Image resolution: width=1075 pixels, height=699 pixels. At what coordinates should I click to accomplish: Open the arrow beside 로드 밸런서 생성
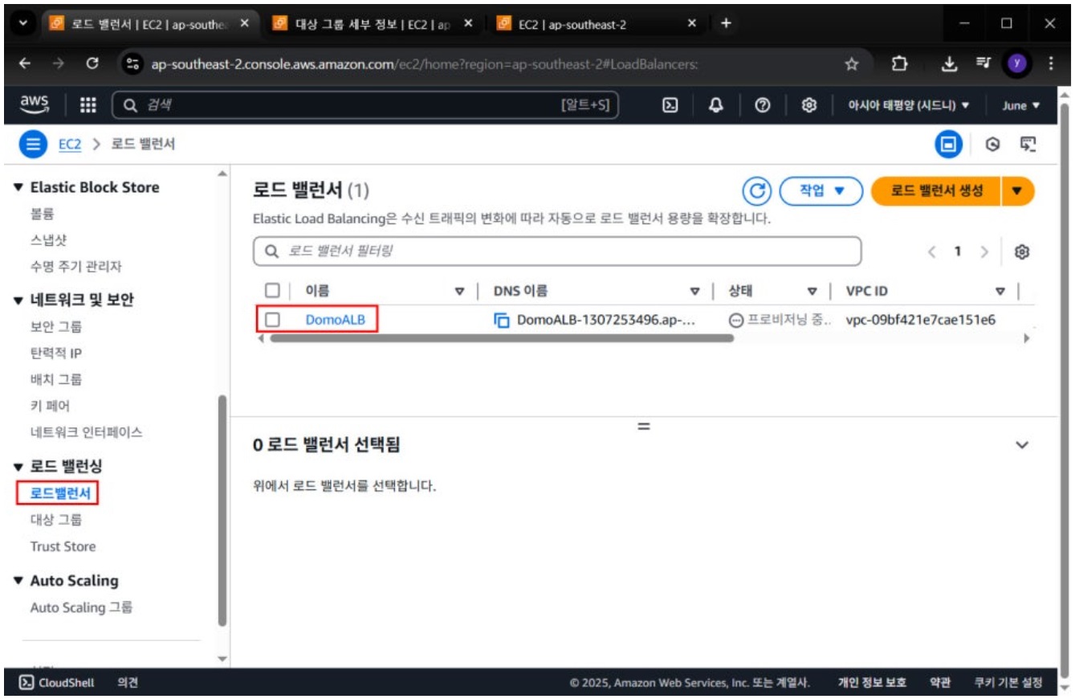pos(1018,191)
